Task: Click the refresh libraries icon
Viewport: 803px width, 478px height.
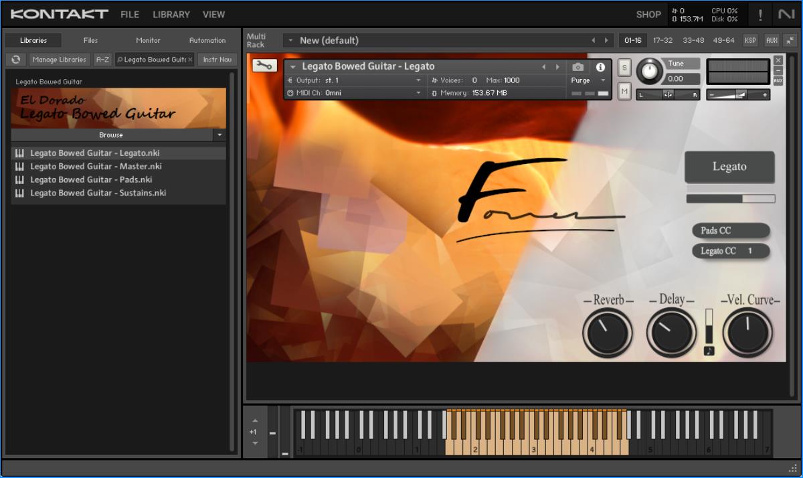Action: (x=16, y=60)
